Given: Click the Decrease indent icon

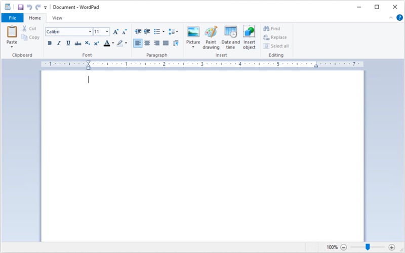Looking at the screenshot, I should [x=138, y=31].
